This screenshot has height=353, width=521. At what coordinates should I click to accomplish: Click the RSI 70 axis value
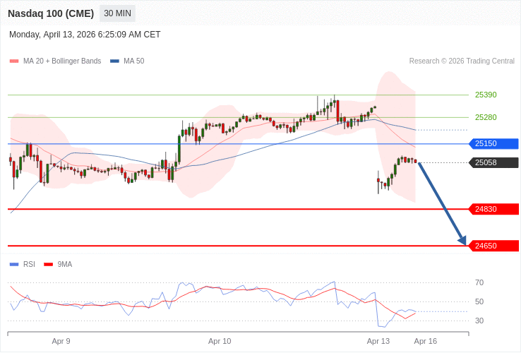click(x=479, y=282)
